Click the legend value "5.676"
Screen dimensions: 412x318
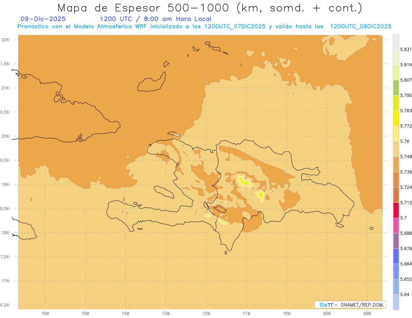pyautogui.click(x=406, y=248)
